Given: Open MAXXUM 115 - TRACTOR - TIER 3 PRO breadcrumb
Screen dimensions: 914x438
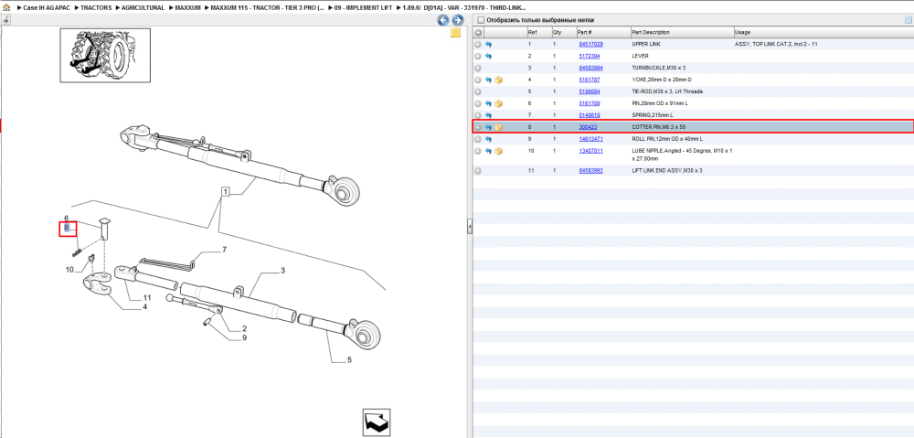Looking at the screenshot, I should pos(268,7).
